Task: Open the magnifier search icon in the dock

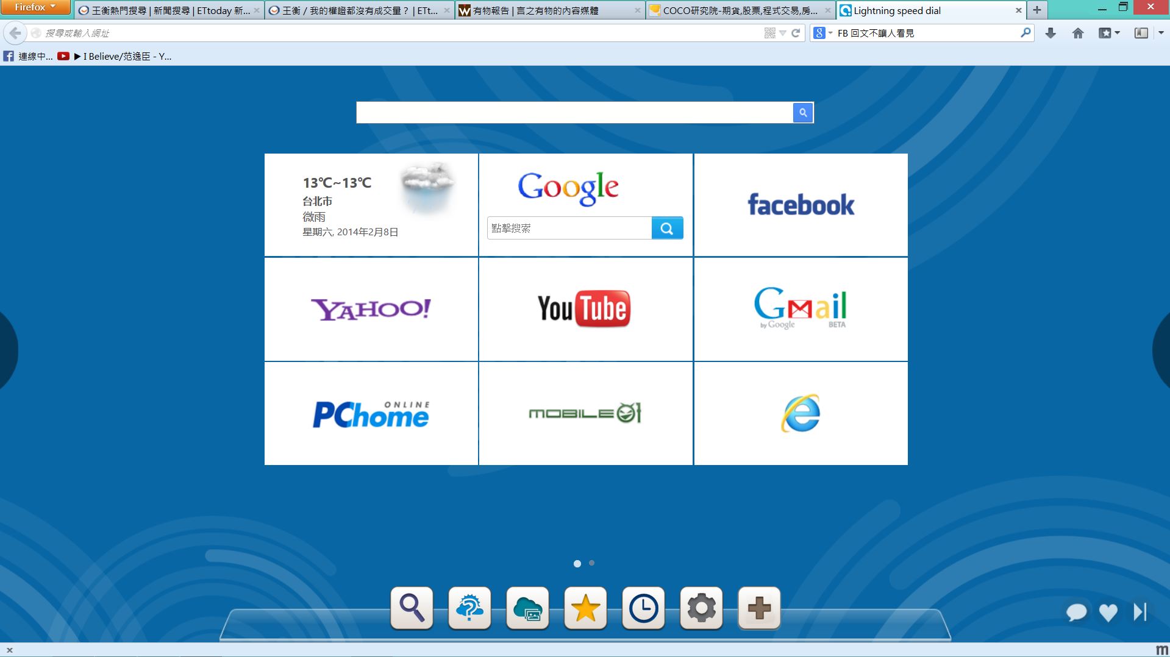Action: [412, 608]
